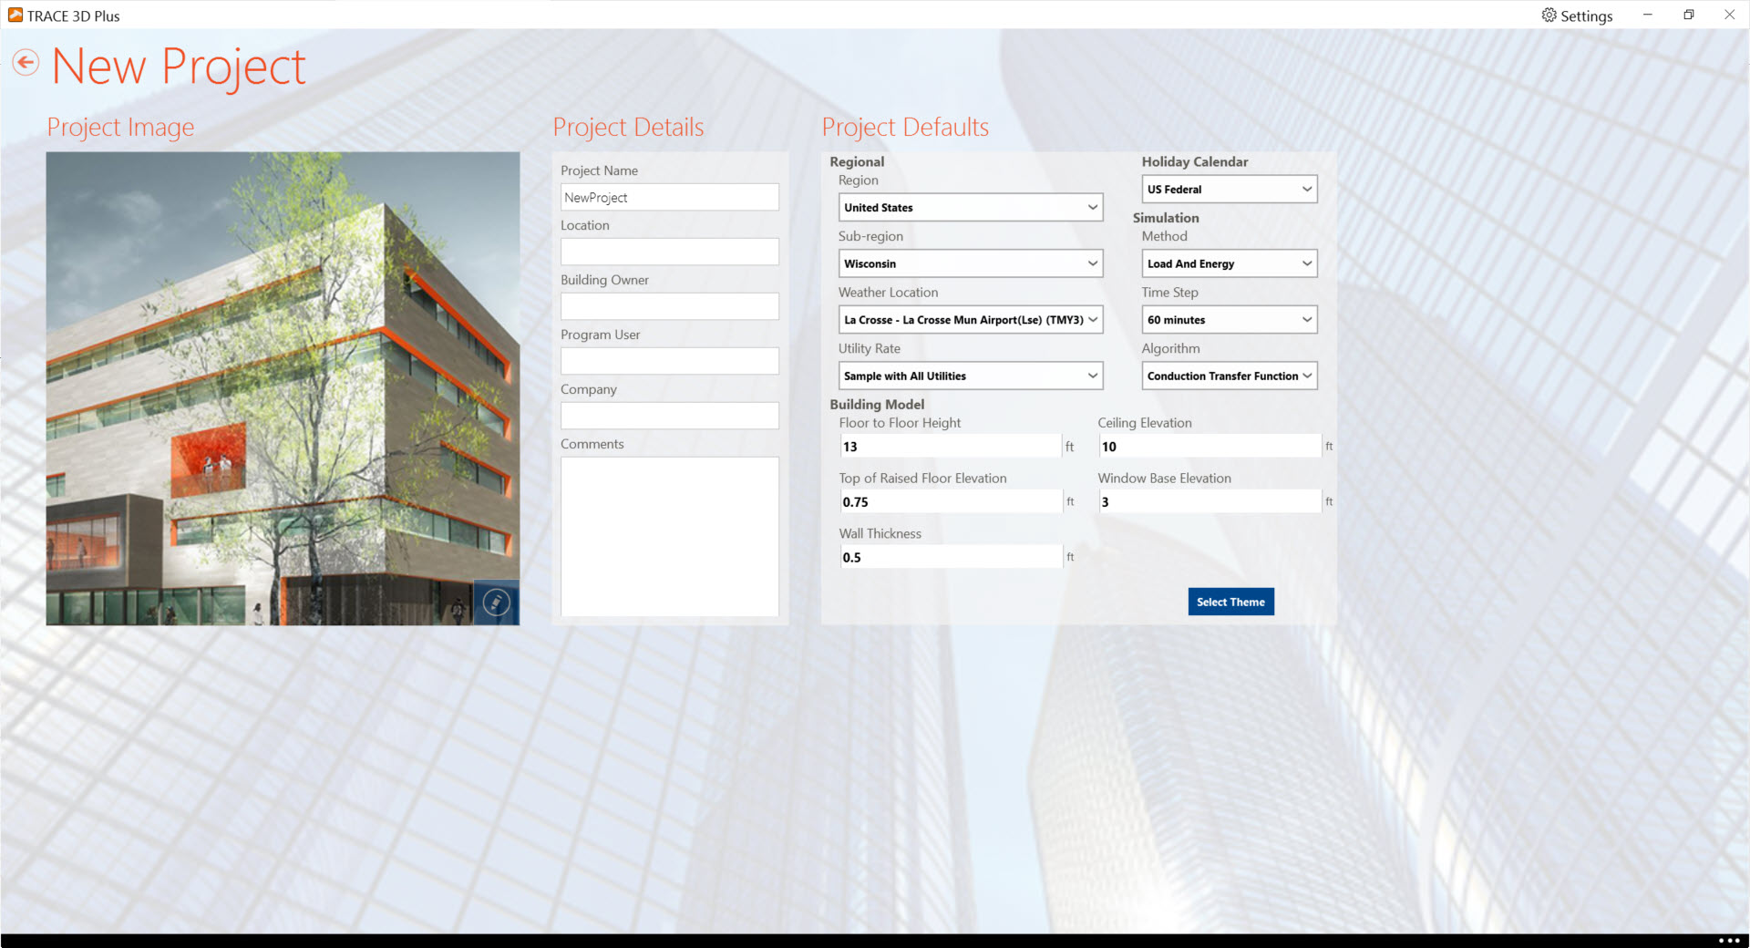Viewport: 1750px width, 948px height.
Task: Open the Simulation Method dropdown
Action: [x=1229, y=264]
